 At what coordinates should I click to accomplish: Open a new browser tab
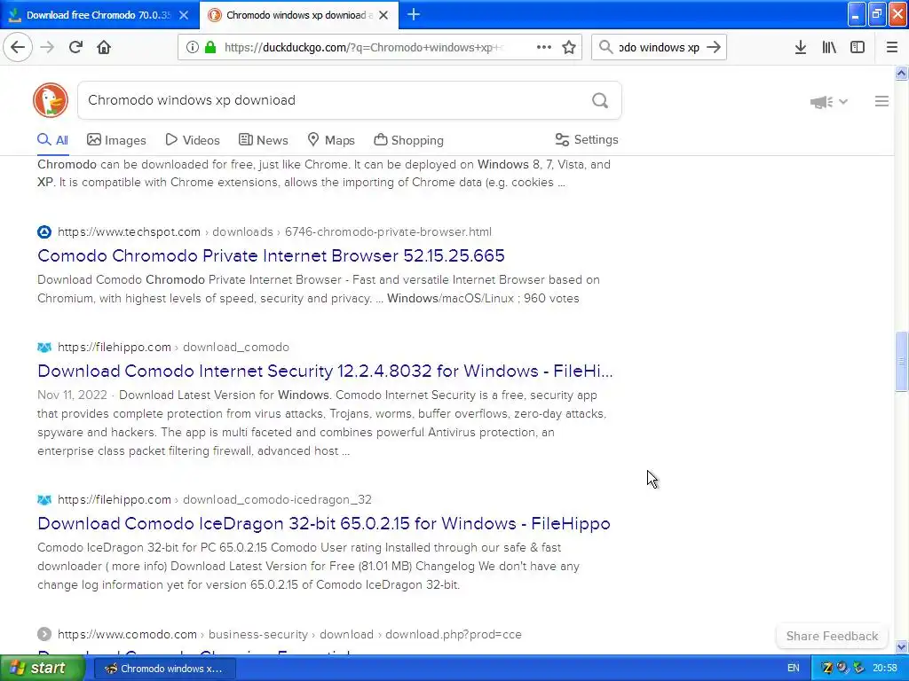[x=414, y=14]
